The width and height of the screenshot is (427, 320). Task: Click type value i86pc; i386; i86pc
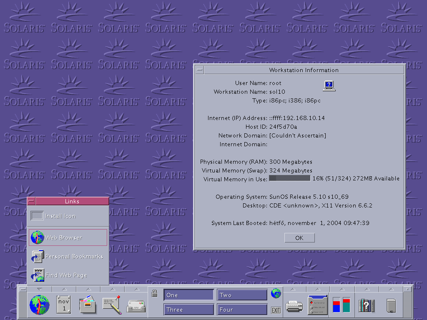pyautogui.click(x=295, y=101)
